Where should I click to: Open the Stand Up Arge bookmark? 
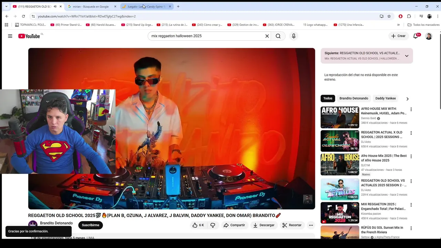[137, 25]
